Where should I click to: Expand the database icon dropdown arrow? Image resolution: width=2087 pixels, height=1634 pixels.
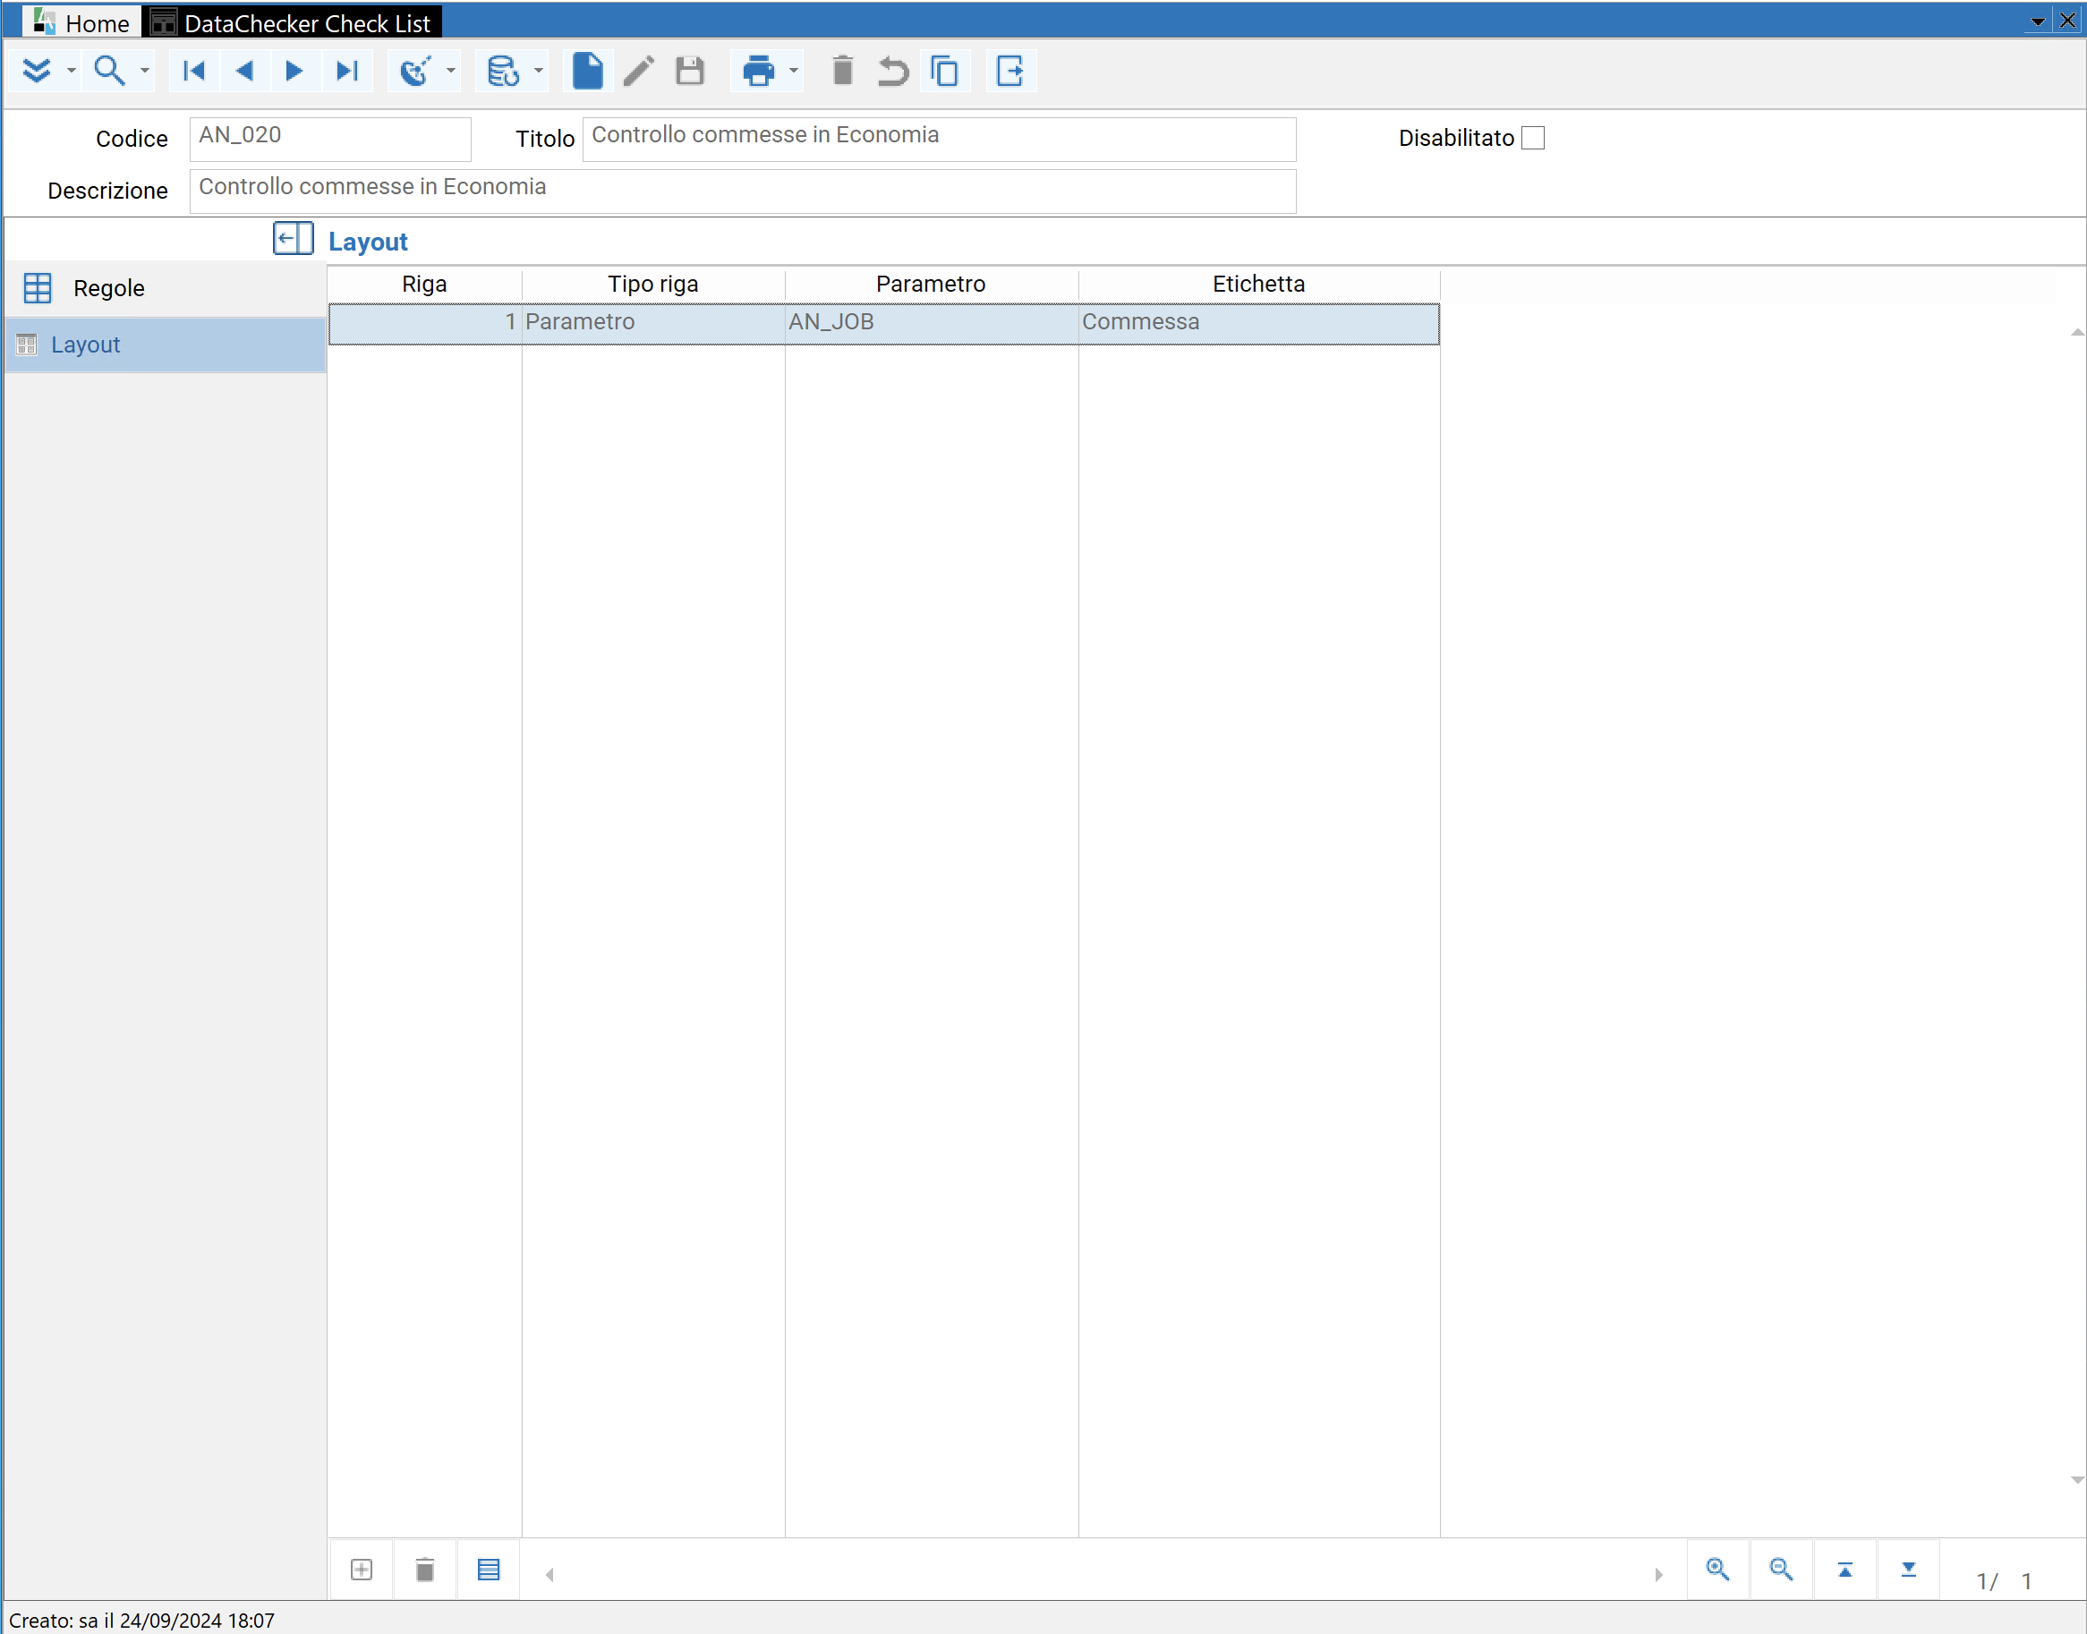tap(539, 71)
